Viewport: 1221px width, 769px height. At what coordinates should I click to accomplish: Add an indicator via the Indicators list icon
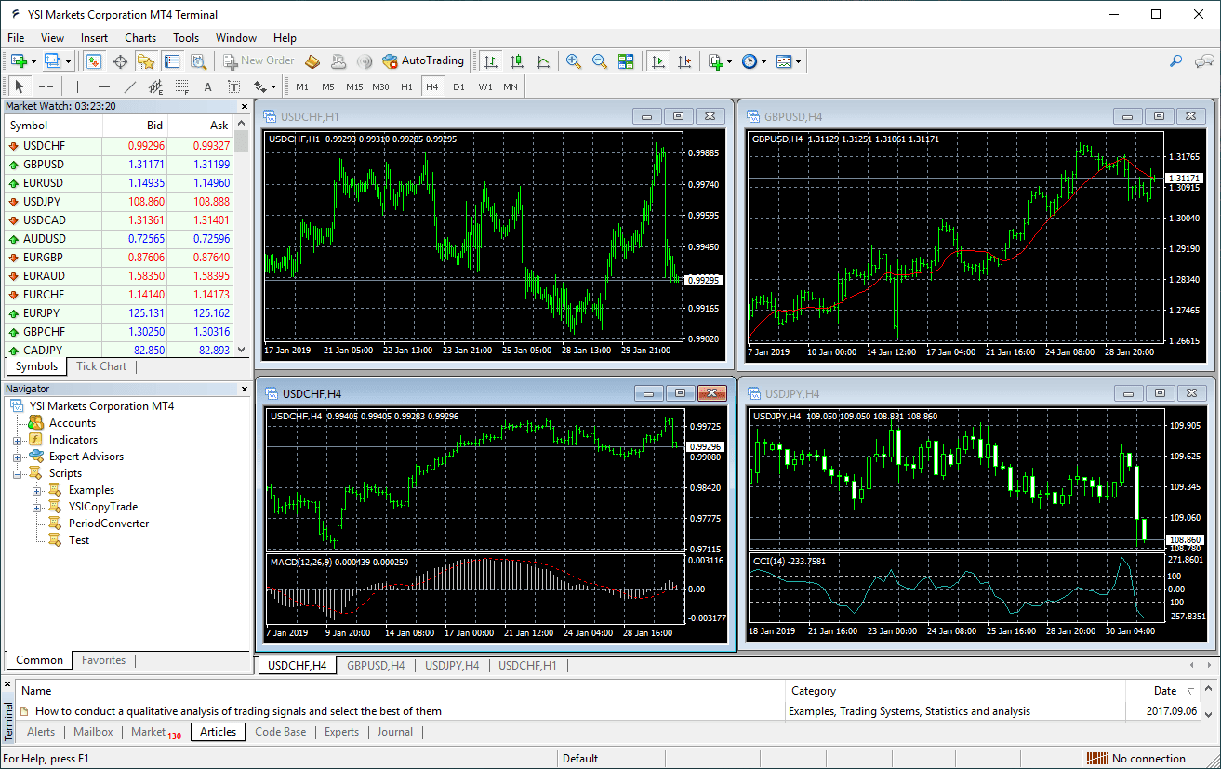pos(715,61)
